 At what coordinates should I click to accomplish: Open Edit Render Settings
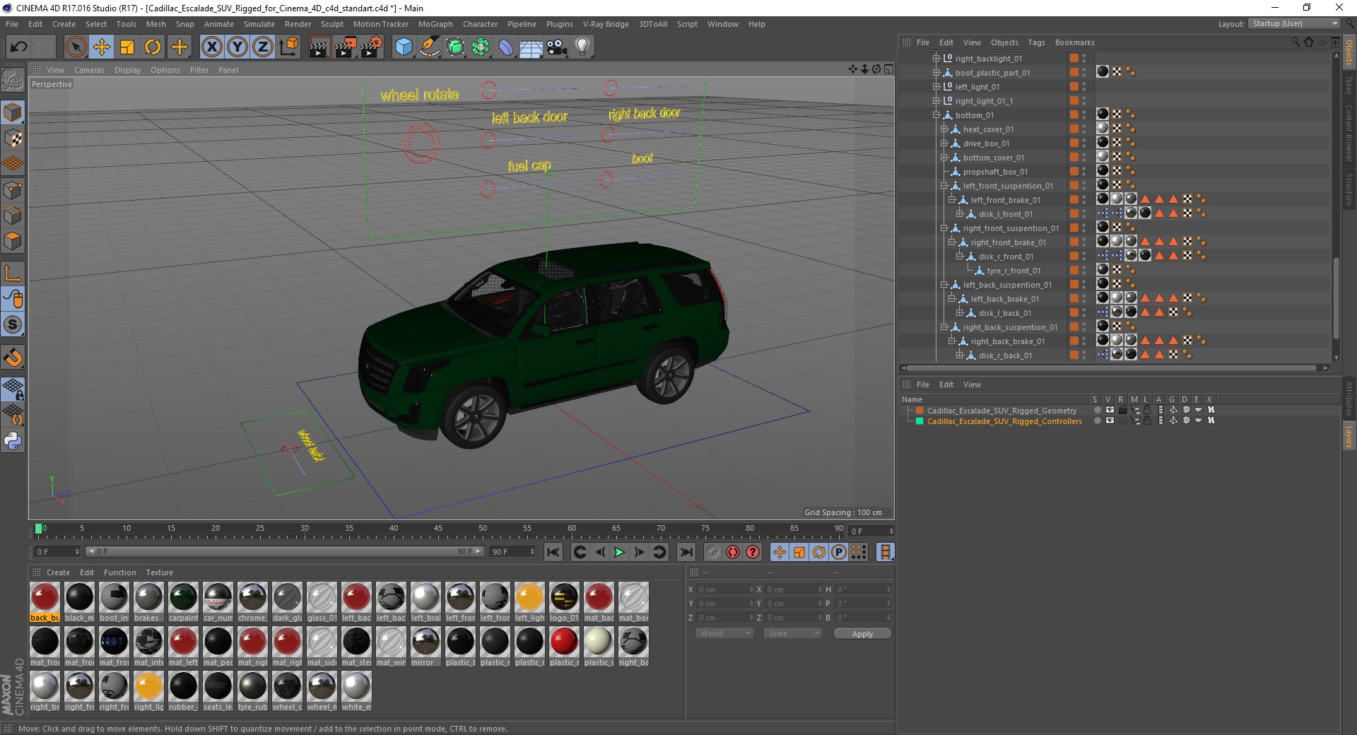pos(372,47)
